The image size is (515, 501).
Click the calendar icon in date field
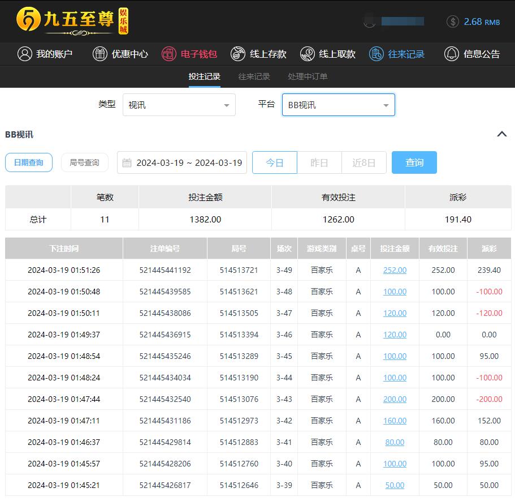tap(127, 163)
